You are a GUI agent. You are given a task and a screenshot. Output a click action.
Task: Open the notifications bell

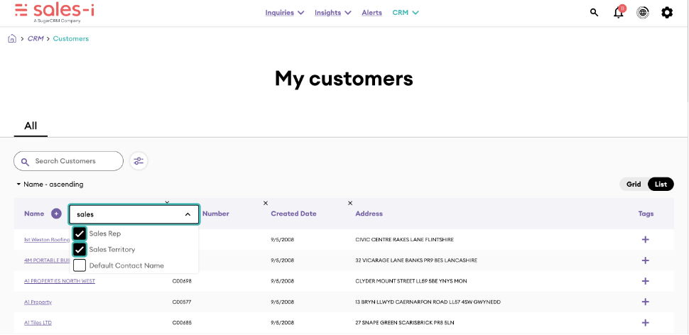(619, 13)
